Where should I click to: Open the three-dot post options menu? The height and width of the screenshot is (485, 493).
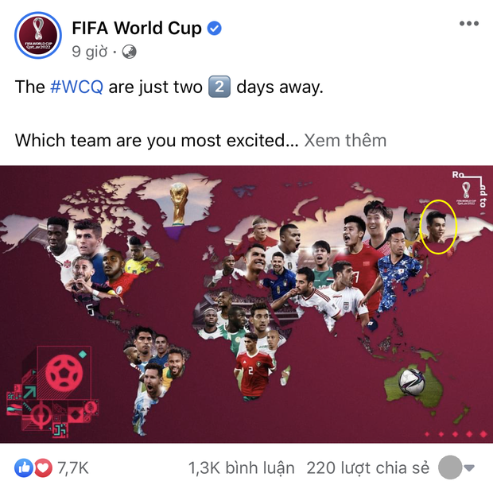point(469,23)
